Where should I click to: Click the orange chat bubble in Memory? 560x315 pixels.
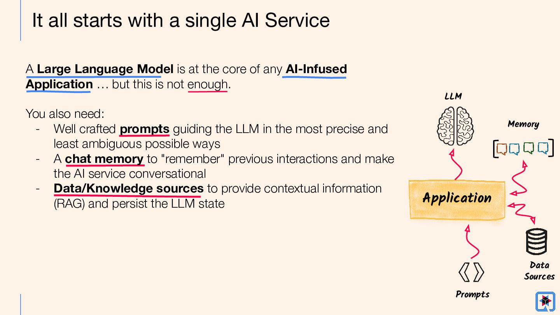coord(502,149)
